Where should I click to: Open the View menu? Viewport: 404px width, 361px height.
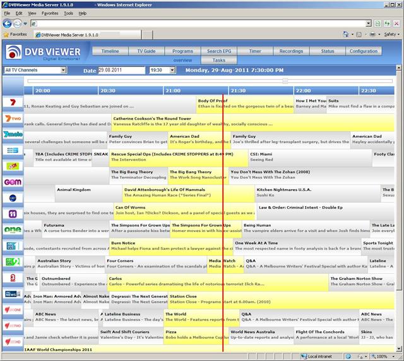(x=32, y=13)
